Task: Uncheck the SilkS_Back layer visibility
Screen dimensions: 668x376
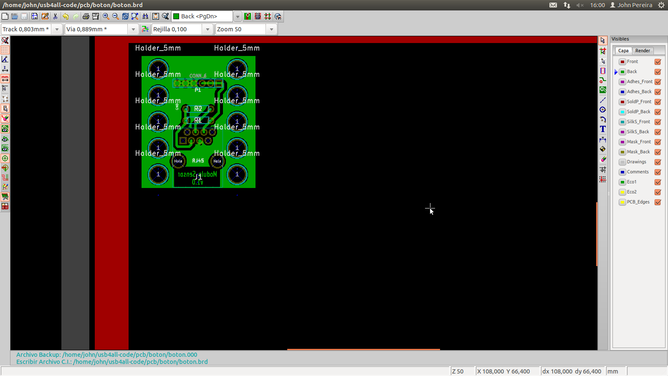Action: 658,132
